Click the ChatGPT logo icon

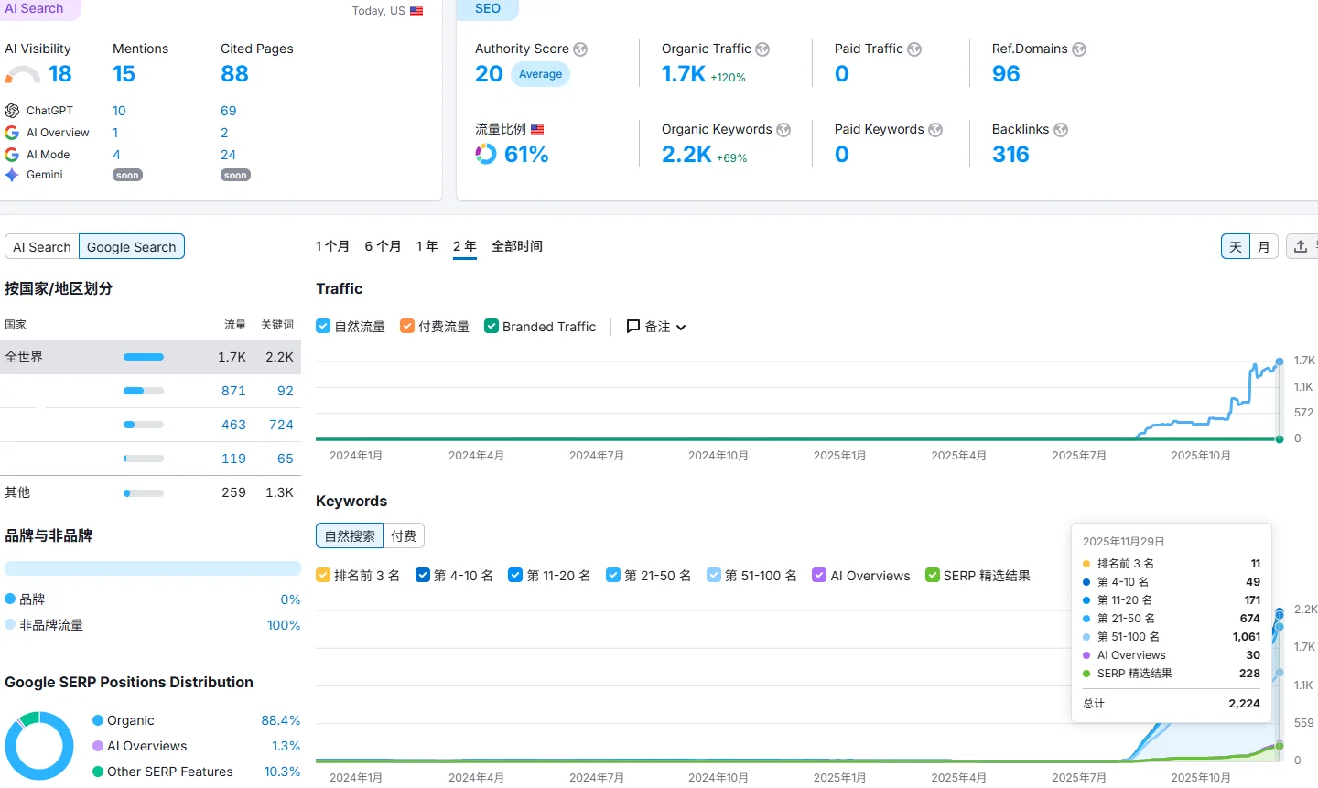[12, 111]
